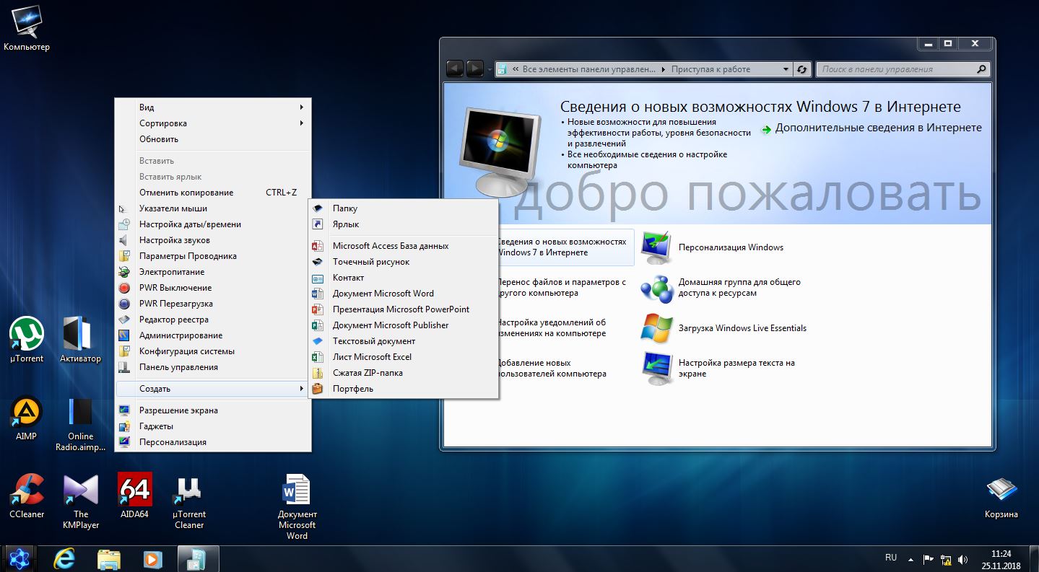Click the Настройка размера текста icon
The height and width of the screenshot is (572, 1039).
[x=656, y=368]
